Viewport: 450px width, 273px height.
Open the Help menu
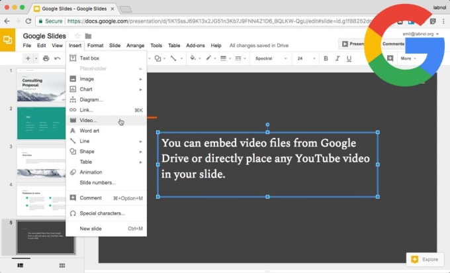click(216, 46)
